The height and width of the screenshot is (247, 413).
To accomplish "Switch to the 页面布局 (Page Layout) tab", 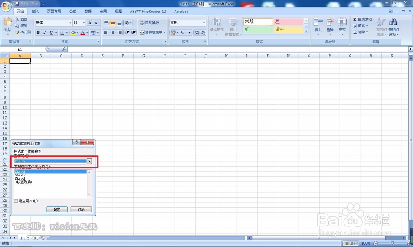I will coord(54,11).
